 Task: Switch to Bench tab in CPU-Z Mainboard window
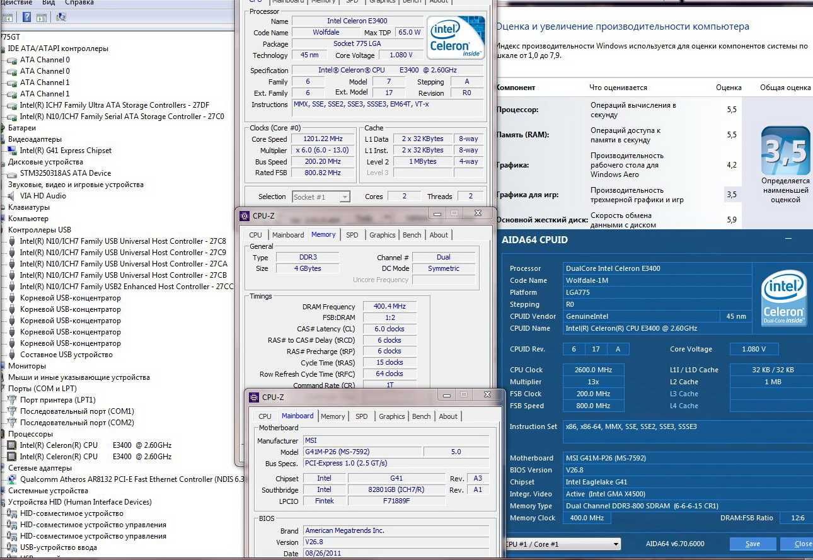point(422,416)
